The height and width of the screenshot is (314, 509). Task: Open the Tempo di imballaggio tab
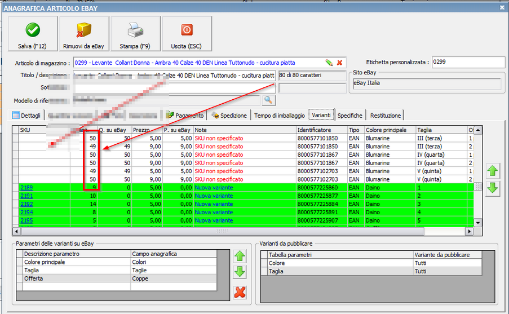279,115
